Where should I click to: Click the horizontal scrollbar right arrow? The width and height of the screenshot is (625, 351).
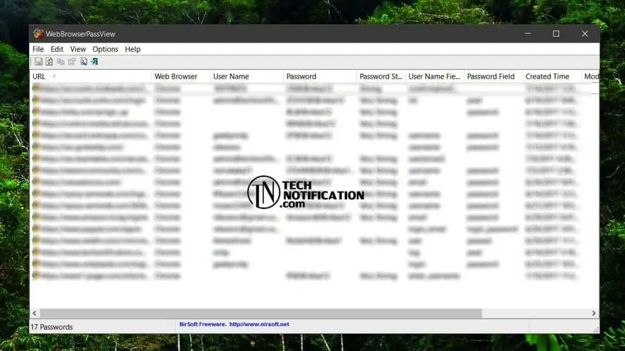click(x=593, y=313)
